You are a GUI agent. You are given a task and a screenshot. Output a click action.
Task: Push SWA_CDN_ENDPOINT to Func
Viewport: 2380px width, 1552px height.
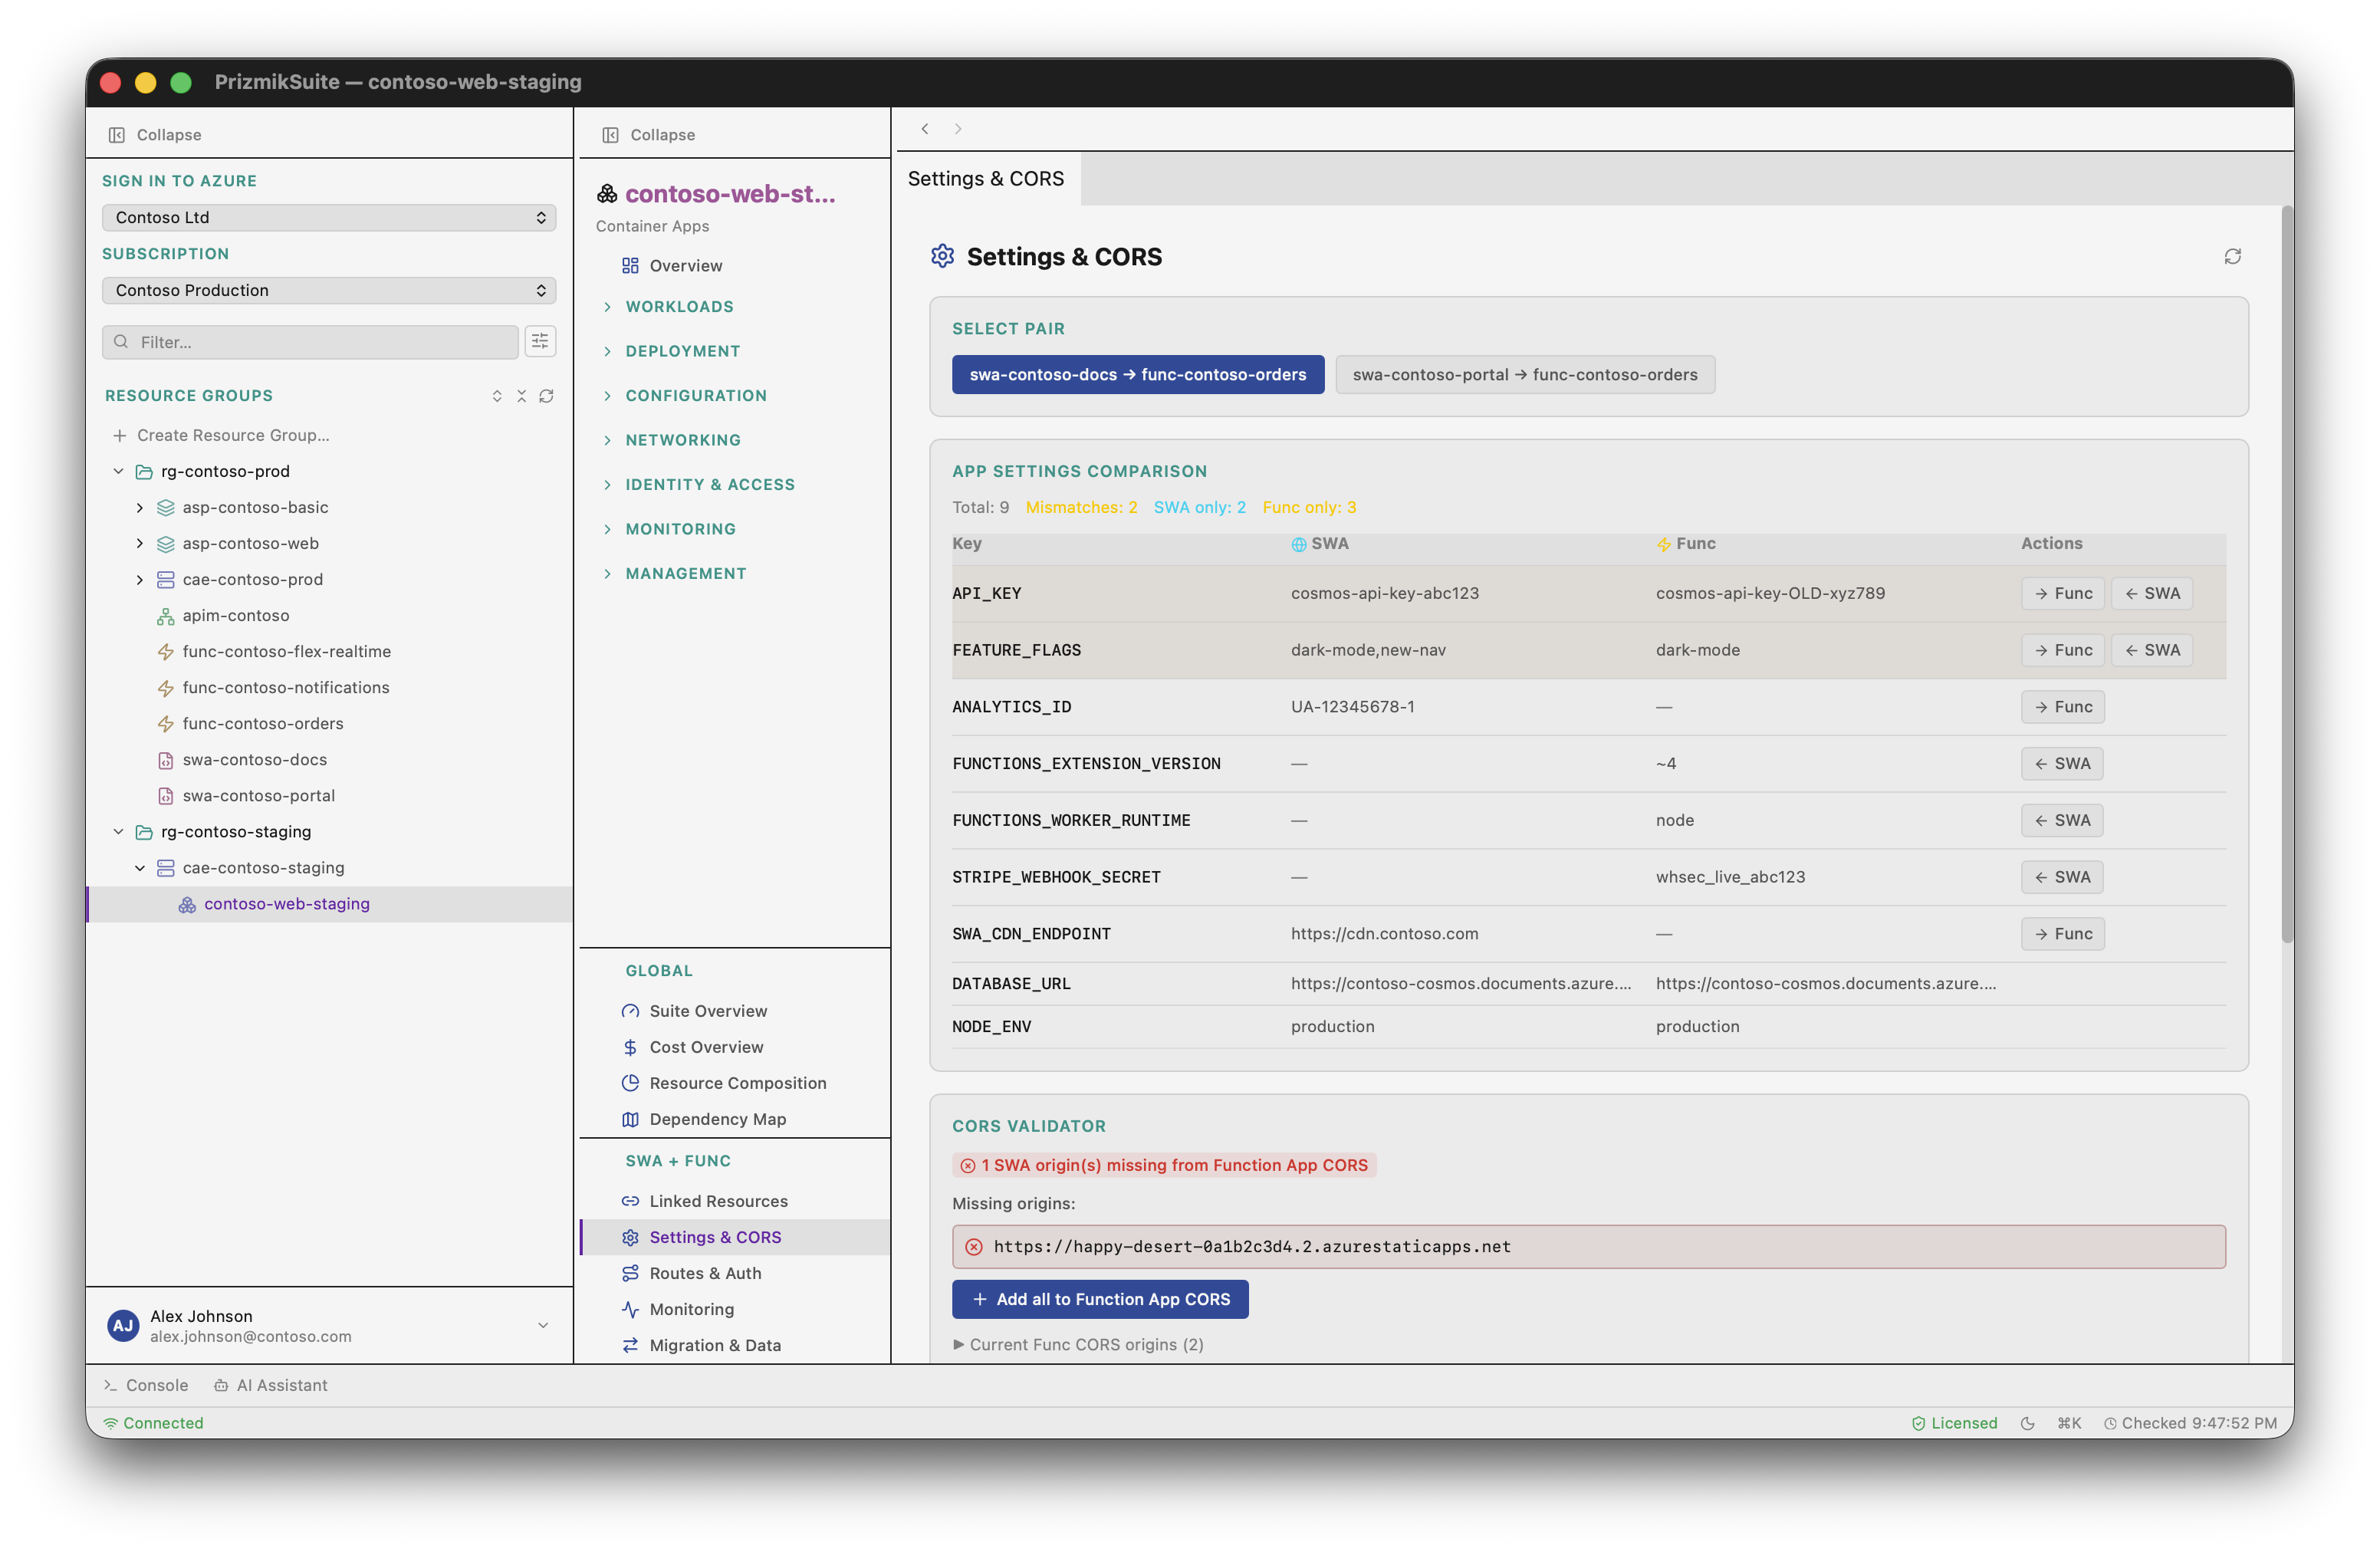pos(2063,934)
